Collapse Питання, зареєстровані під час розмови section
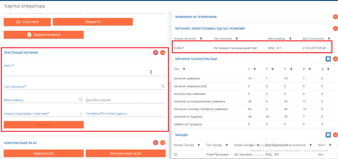 coord(335,28)
